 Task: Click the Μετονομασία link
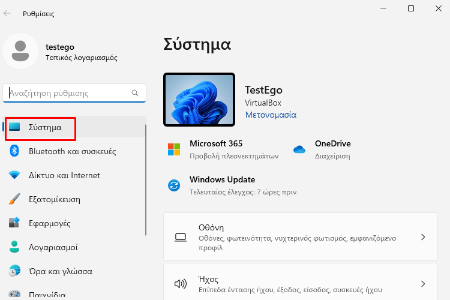click(x=271, y=115)
